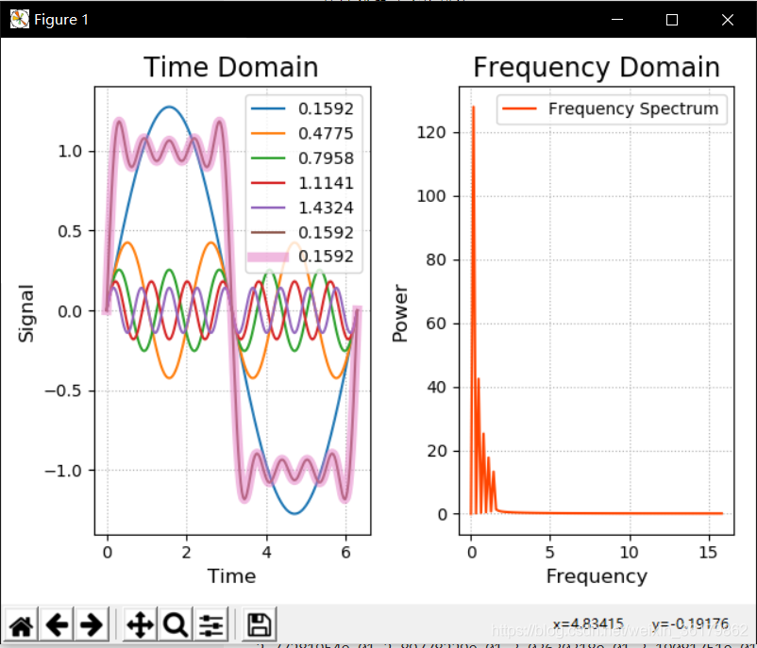757x648 pixels.
Task: Click tick label 80 on Power axis
Action: coord(436,260)
